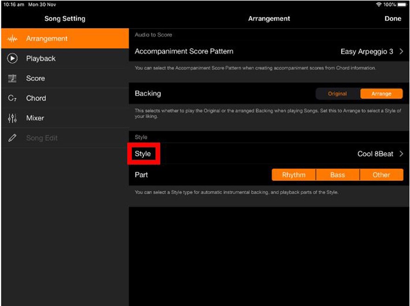
Task: Tap the battery icon in status bar
Action: coord(402,5)
